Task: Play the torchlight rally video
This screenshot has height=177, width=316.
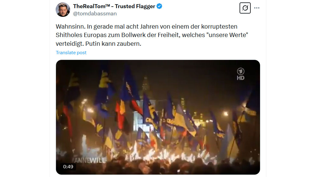Action: coord(158,117)
